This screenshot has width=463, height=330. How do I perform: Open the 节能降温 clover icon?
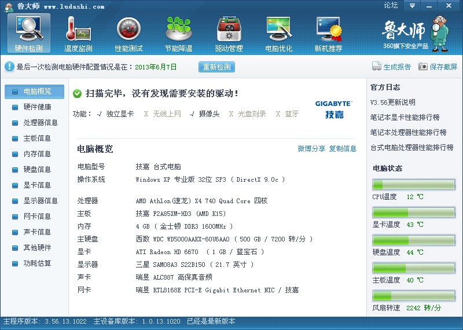178,34
